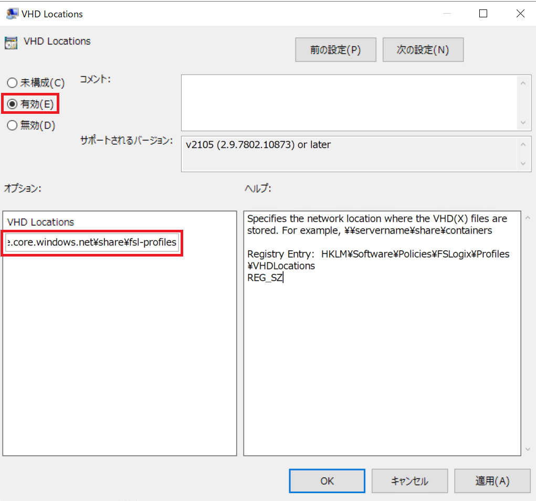
Task: Click the REG_SZ text in help
Action: (x=265, y=278)
